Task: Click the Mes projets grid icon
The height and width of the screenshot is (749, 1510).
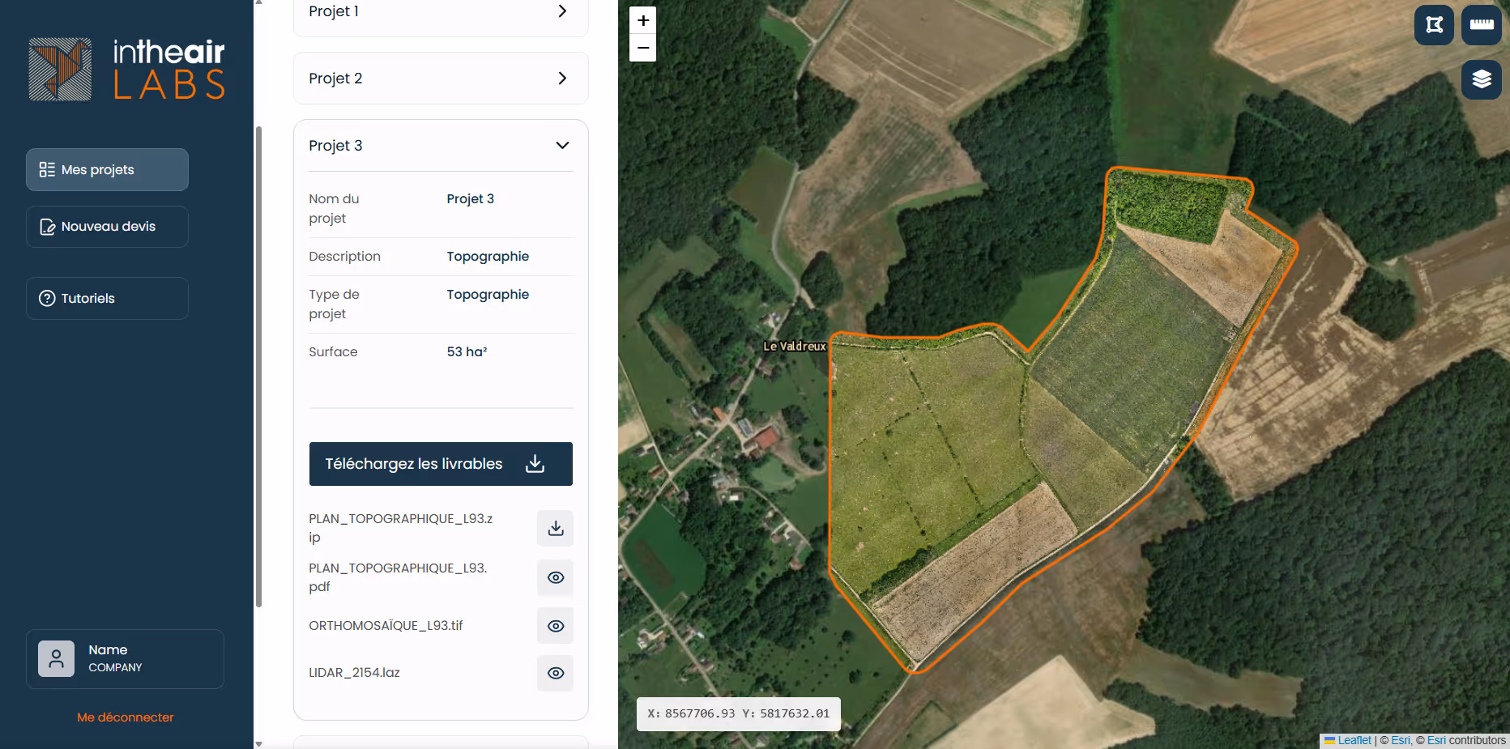Action: [x=46, y=169]
